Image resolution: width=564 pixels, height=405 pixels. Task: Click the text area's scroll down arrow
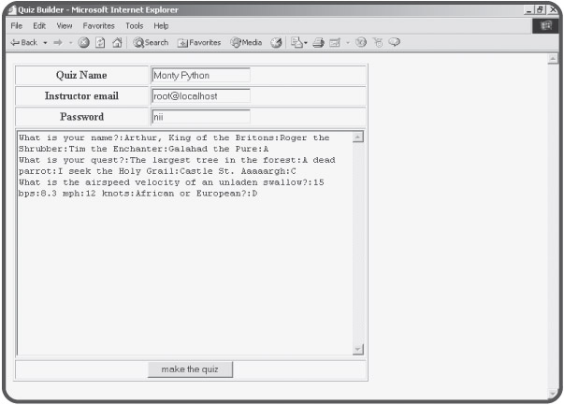(x=357, y=349)
